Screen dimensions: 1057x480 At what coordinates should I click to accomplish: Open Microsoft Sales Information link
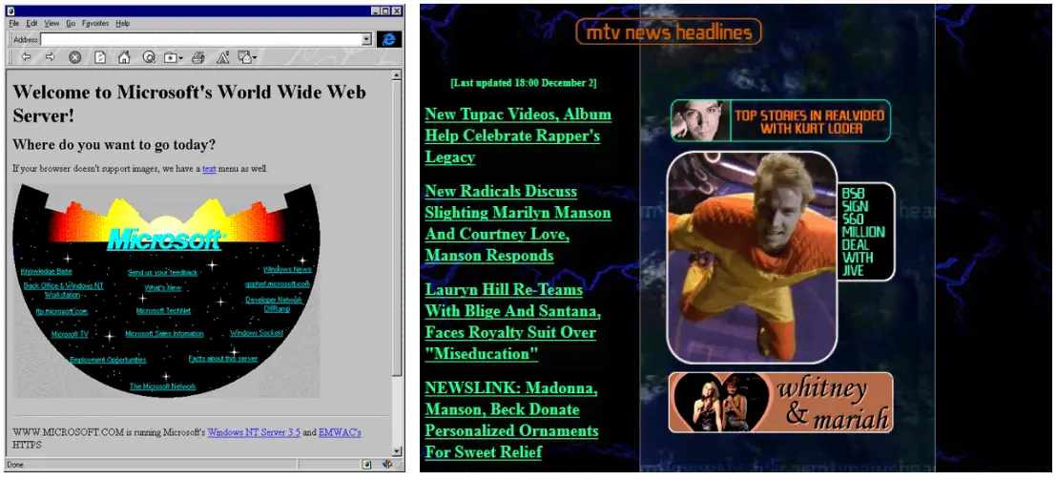(x=164, y=334)
